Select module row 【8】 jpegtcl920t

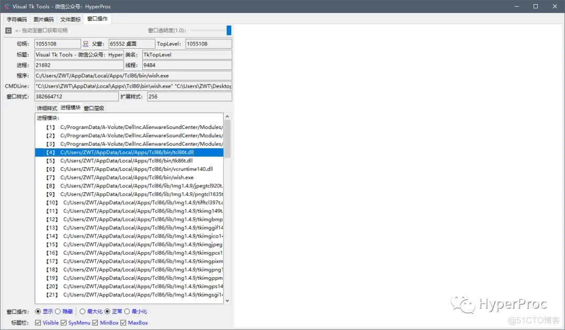tap(129, 186)
